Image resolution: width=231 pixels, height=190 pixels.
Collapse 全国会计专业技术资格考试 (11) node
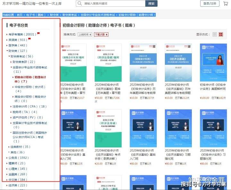click(30, 70)
